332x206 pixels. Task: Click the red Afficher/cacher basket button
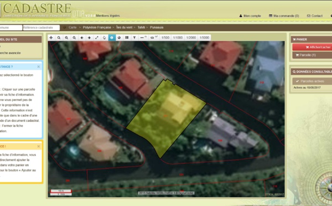coord(312,47)
